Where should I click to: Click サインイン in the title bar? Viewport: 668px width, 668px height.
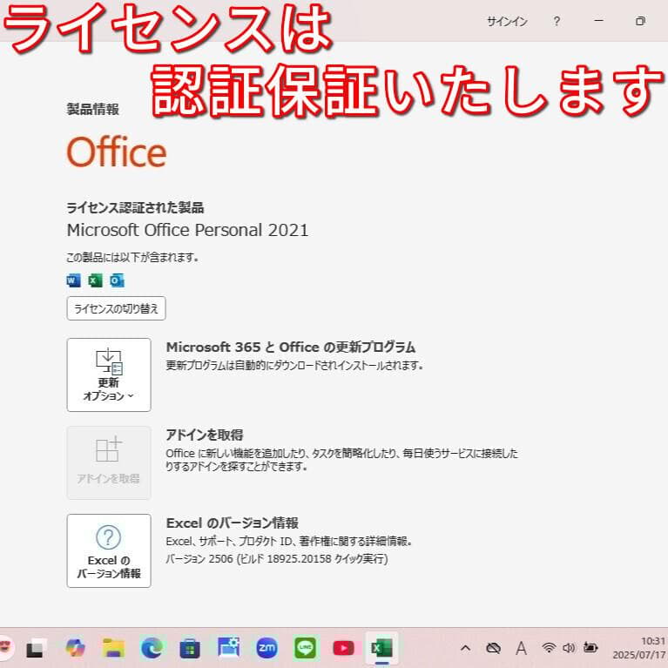tap(507, 21)
